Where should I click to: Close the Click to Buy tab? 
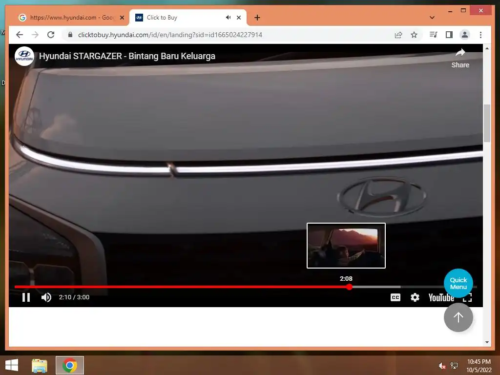[238, 18]
